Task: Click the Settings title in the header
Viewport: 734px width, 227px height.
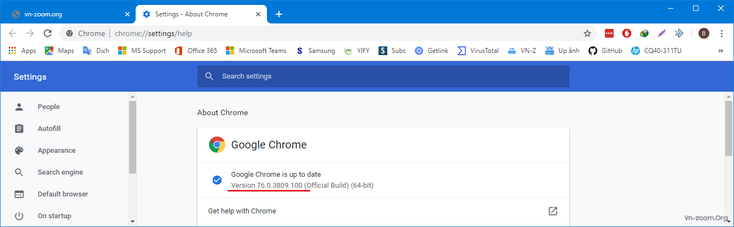Action: click(x=30, y=77)
